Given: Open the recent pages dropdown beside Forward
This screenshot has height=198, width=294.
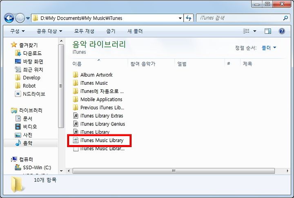Looking at the screenshot, I should tap(28, 18).
